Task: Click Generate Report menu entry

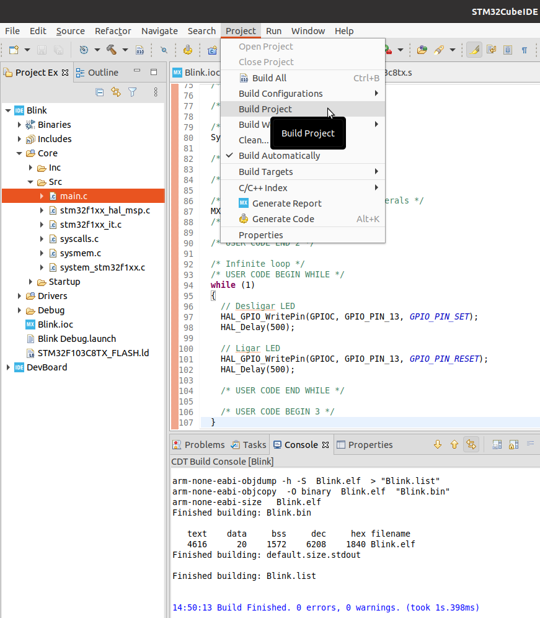Action: click(303, 204)
